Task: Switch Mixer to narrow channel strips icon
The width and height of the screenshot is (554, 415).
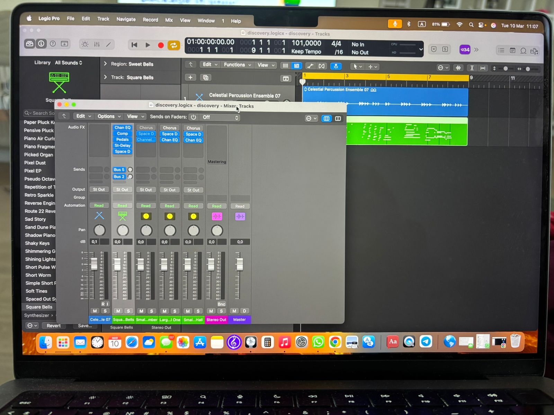Action: point(327,119)
